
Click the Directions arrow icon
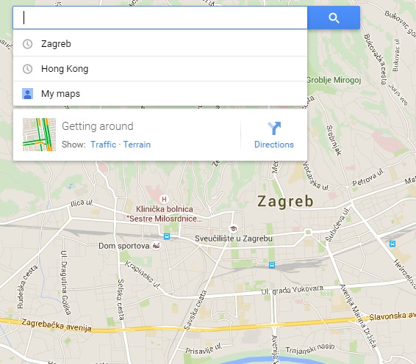(x=274, y=128)
